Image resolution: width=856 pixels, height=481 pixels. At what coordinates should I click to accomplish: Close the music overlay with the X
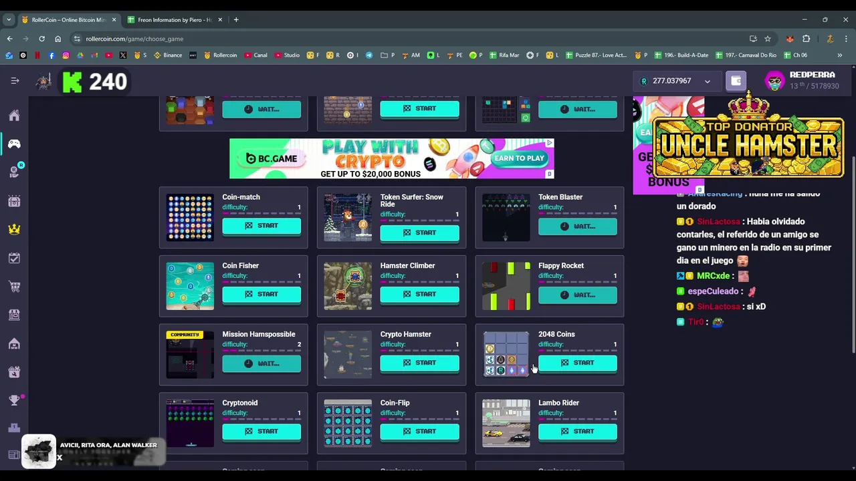[x=59, y=458]
